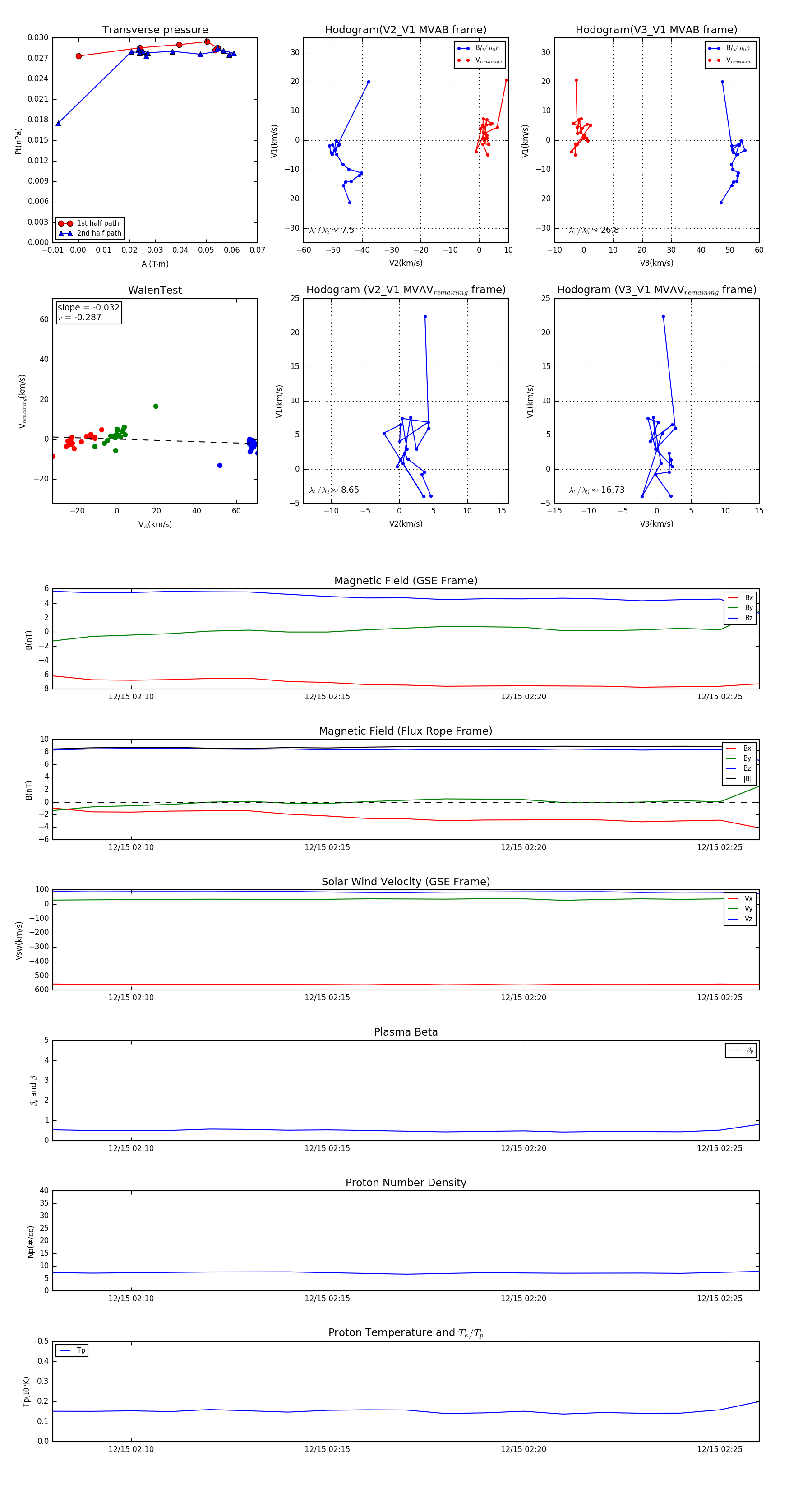812x1489 pixels.
Task: Click the 'Transverse pressure' plot title
Action: [x=155, y=30]
